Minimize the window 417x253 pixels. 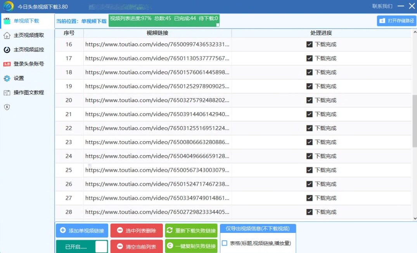(401, 6)
